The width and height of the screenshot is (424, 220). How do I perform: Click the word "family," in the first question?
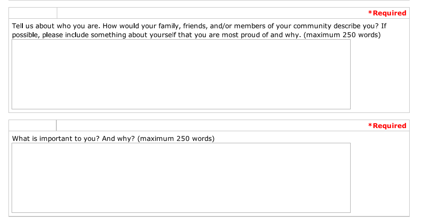click(x=170, y=26)
